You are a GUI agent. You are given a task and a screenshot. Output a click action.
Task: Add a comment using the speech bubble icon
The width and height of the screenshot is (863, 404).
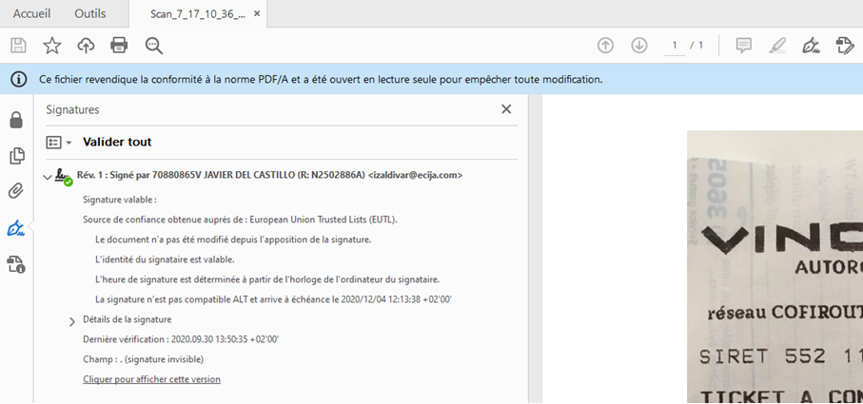(744, 46)
